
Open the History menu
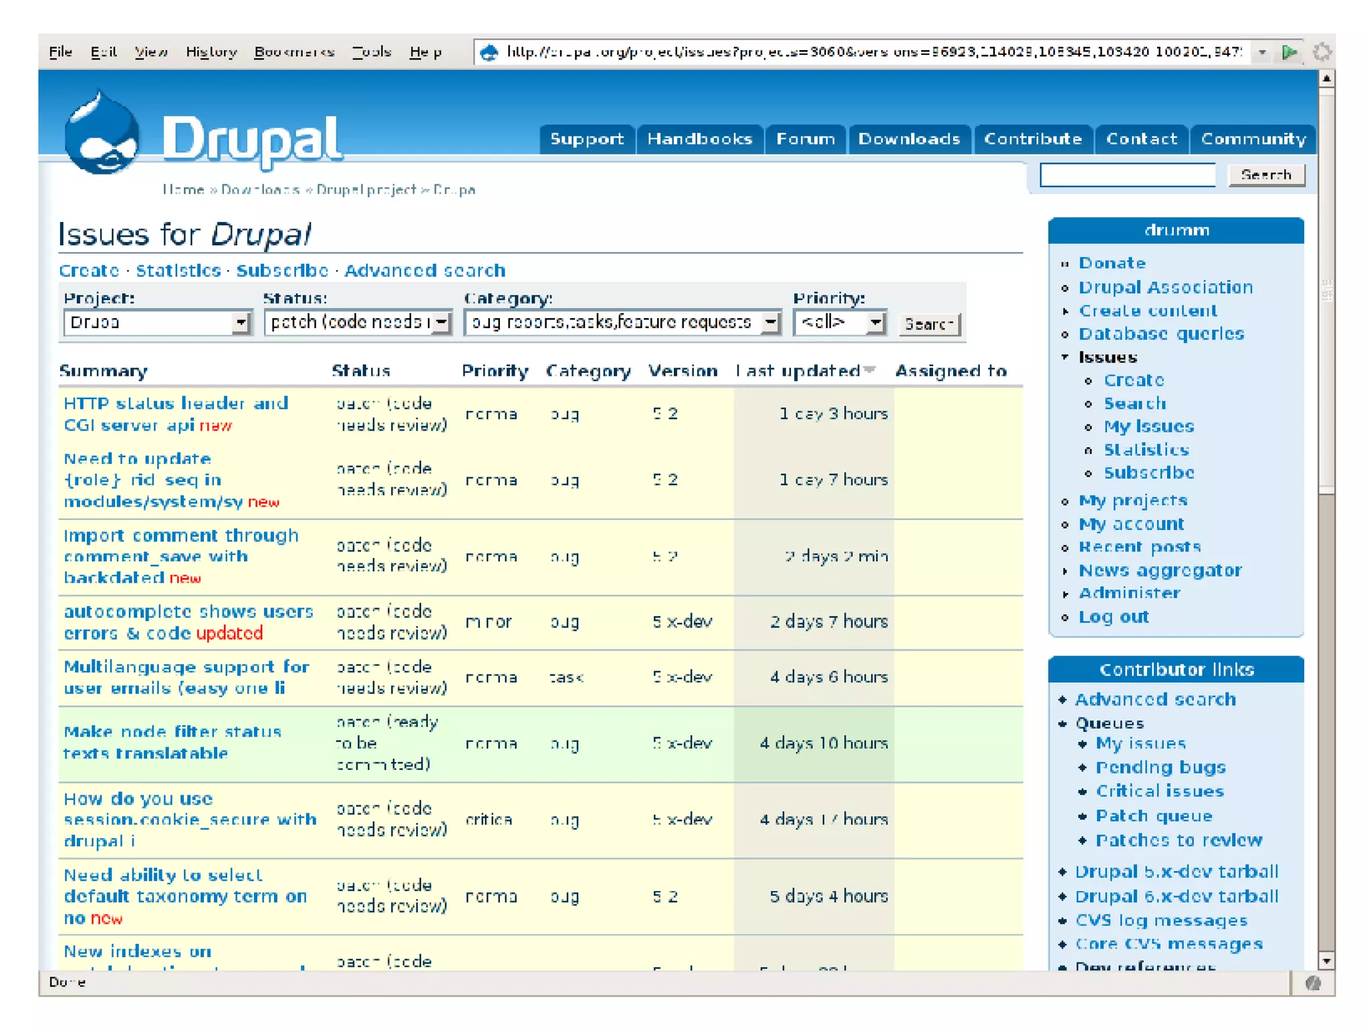click(x=211, y=52)
